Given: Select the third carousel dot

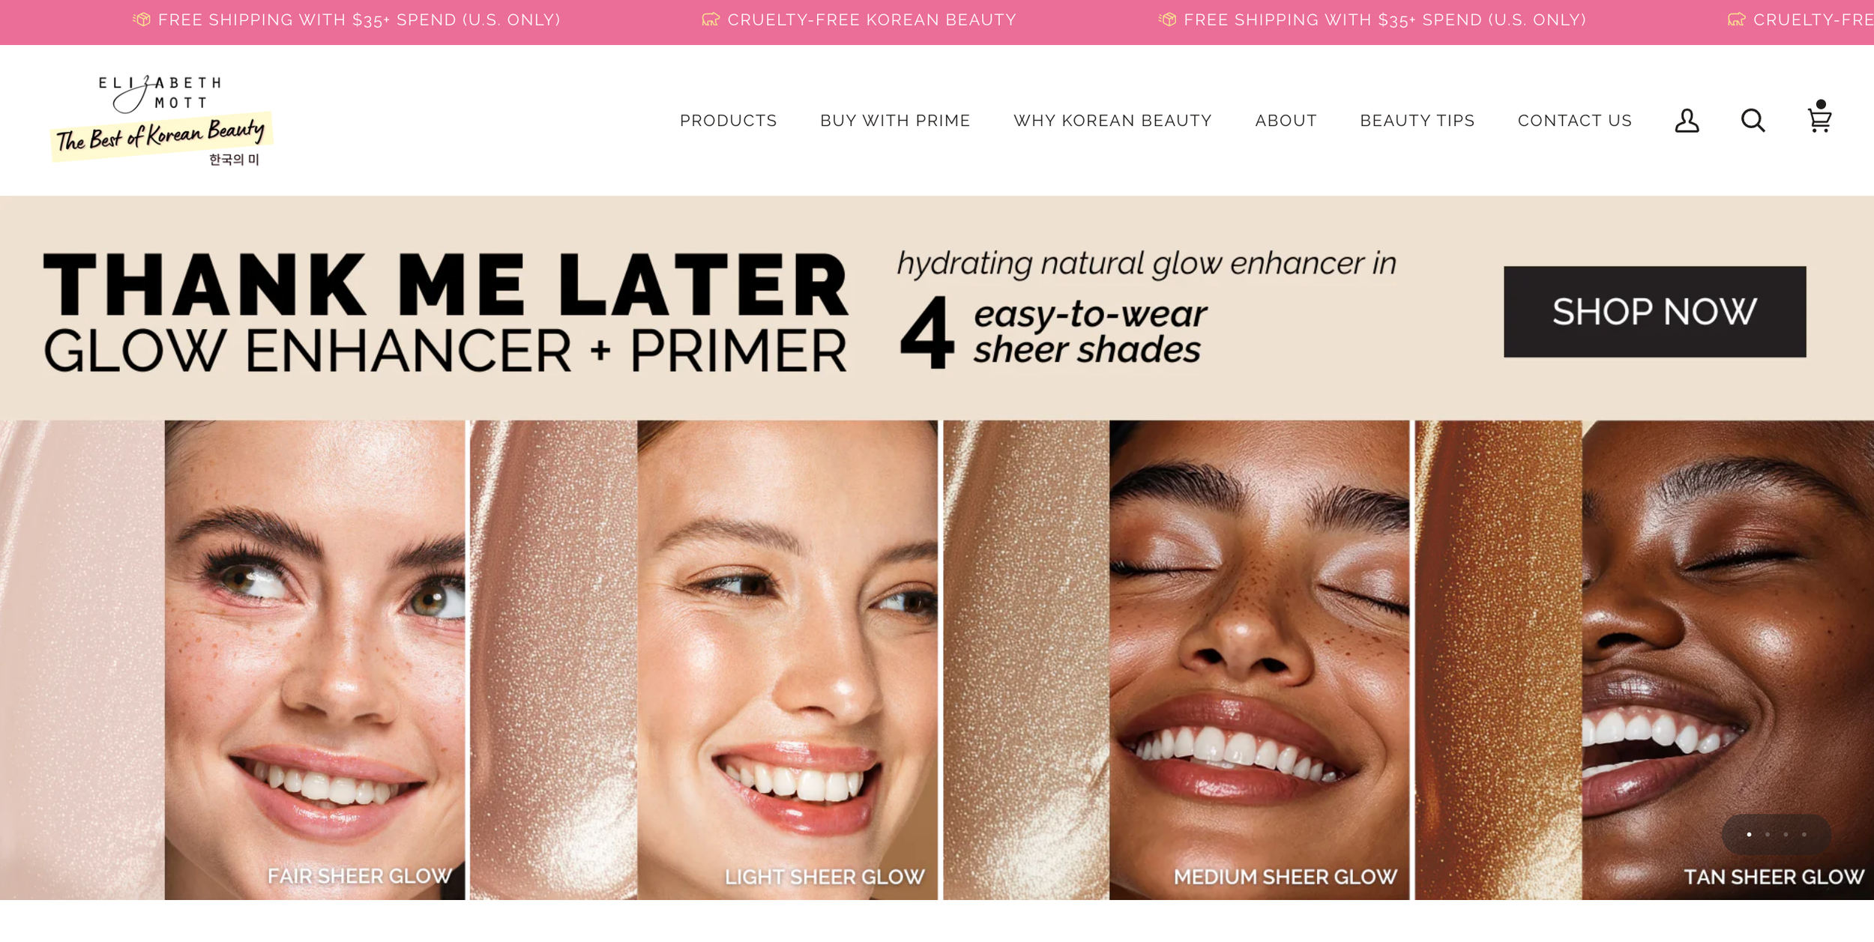Looking at the screenshot, I should 1786,834.
